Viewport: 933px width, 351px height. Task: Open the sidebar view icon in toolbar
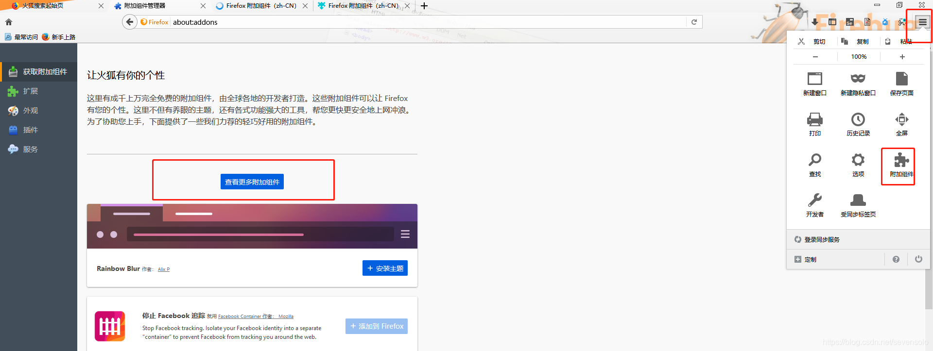(832, 22)
